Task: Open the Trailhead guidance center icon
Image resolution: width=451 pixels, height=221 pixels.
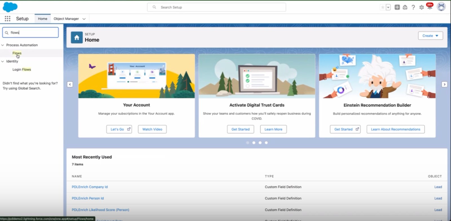Action: coord(405,7)
